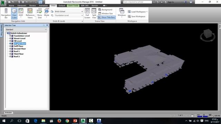Image resolution: width=221 pixels, height=124 pixels.
Task: Open the grid Mode dropdown
Action: [x=47, y=13]
